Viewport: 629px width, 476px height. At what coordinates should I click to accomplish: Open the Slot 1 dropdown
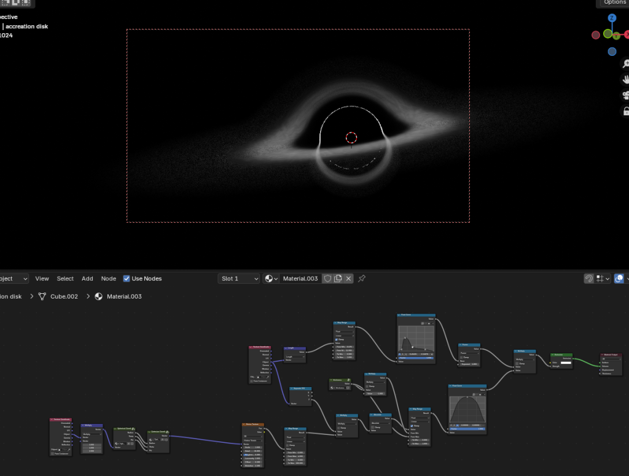pos(239,278)
